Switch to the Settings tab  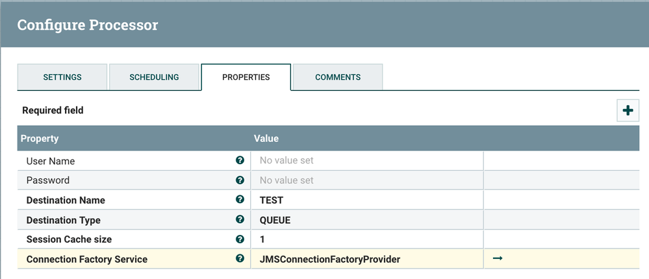(62, 77)
